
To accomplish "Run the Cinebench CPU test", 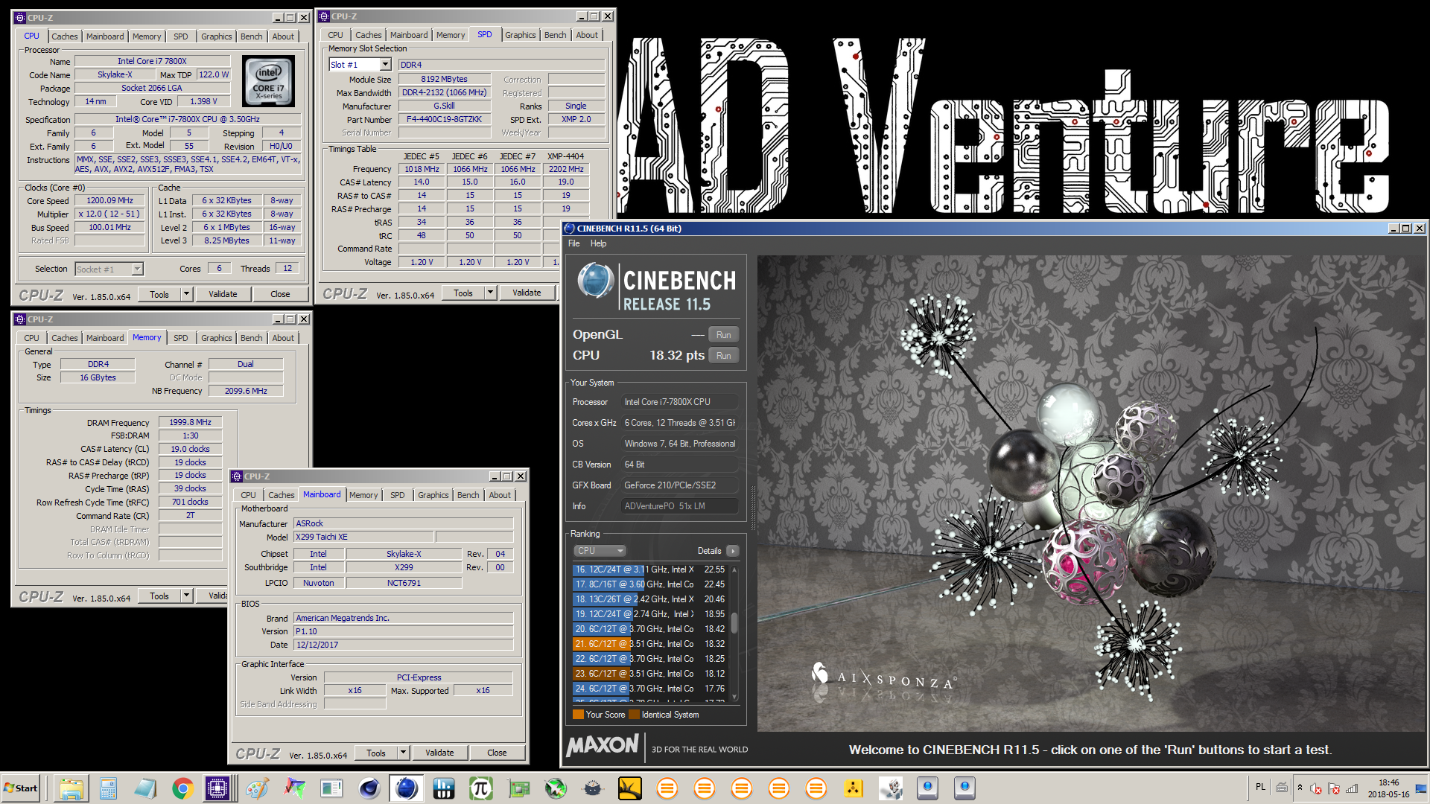I will tap(723, 356).
